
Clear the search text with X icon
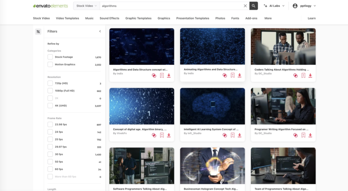(245, 6)
